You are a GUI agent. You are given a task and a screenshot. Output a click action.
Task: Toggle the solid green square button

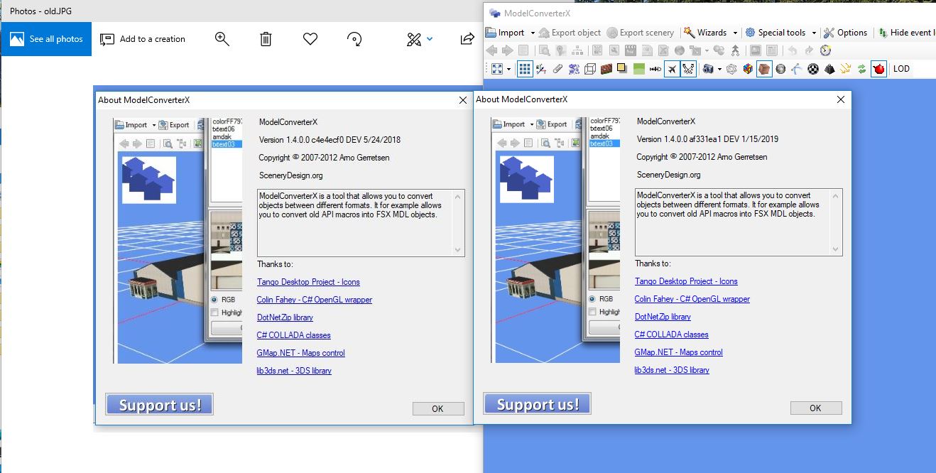tap(639, 69)
